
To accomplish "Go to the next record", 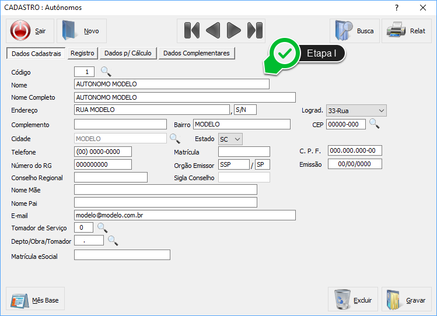I will point(233,30).
